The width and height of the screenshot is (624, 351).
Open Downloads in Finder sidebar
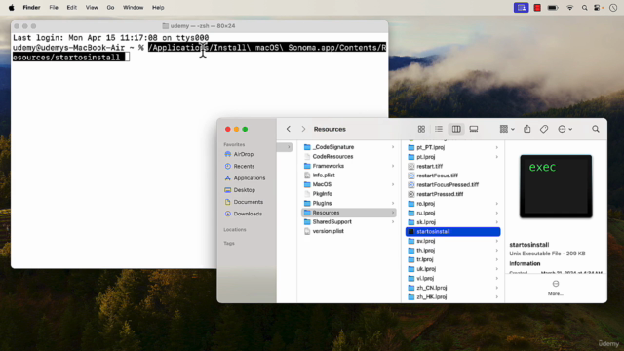[x=243, y=214]
